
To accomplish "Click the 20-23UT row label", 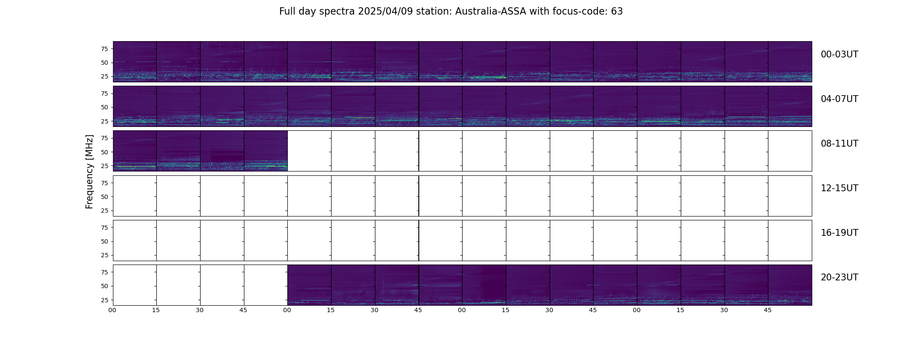I will coord(839,277).
